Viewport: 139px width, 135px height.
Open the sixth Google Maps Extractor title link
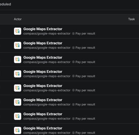[43, 100]
